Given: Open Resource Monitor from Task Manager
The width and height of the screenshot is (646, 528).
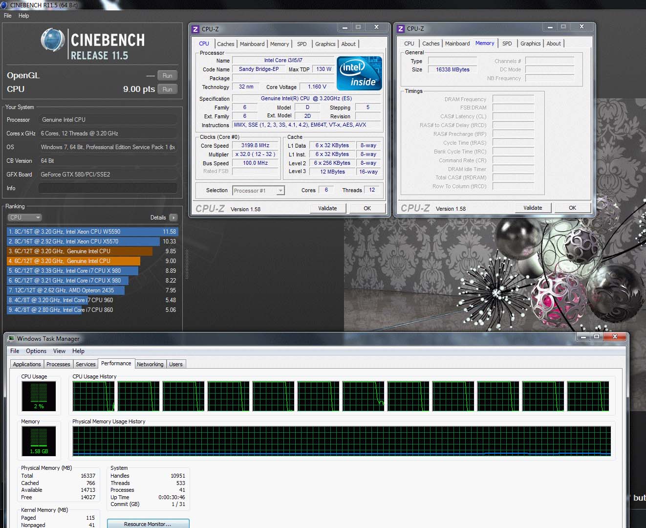Looking at the screenshot, I should click(148, 524).
